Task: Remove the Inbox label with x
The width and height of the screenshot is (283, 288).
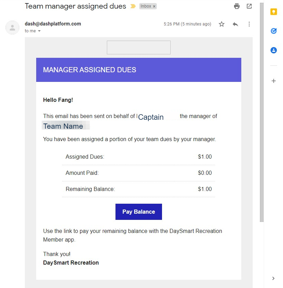Action: (x=154, y=7)
